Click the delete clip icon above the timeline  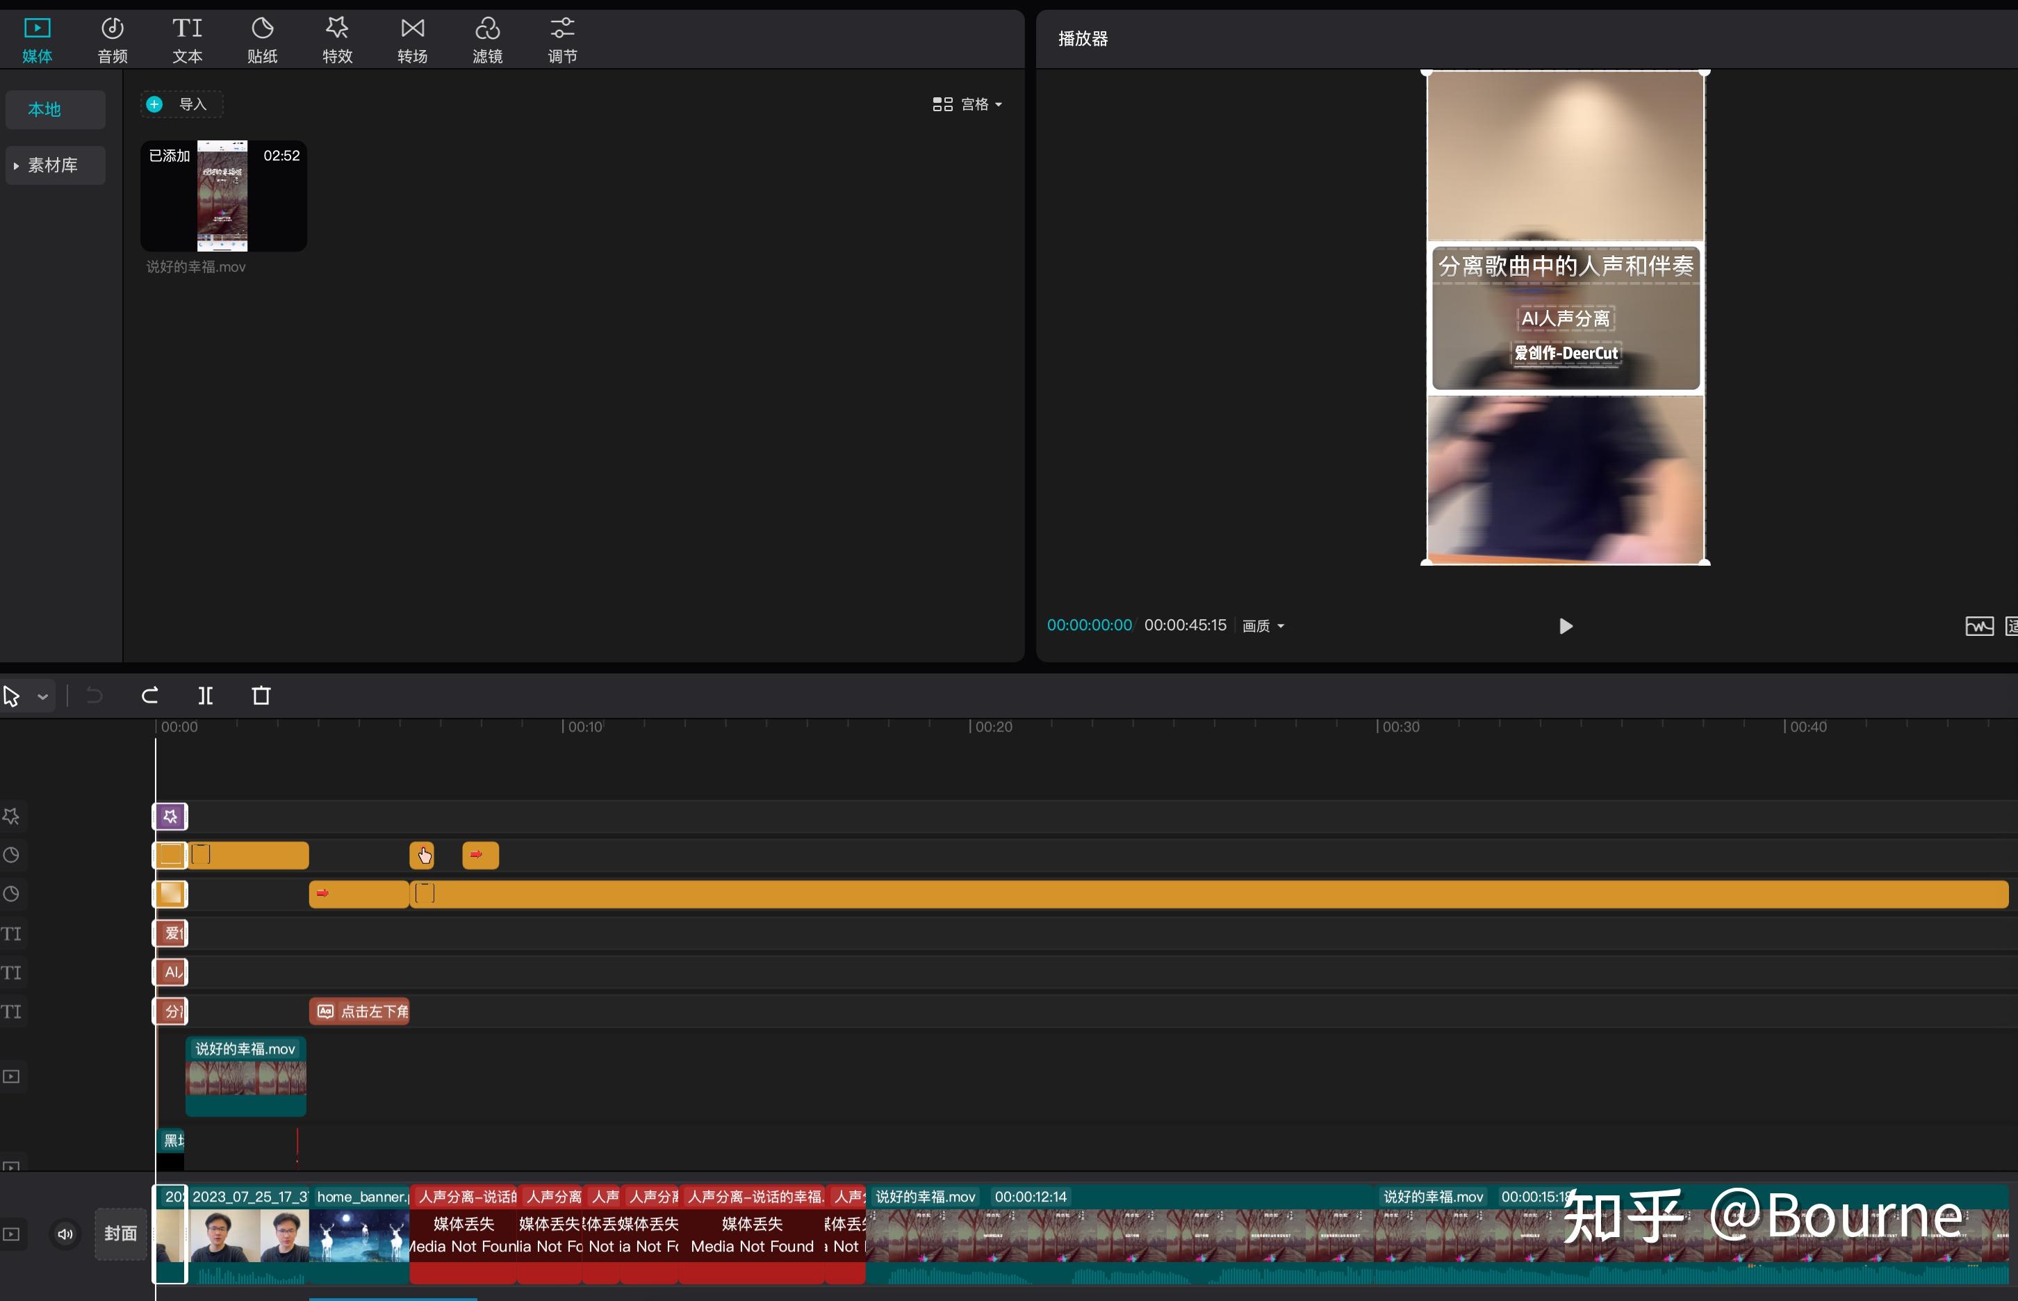click(260, 695)
